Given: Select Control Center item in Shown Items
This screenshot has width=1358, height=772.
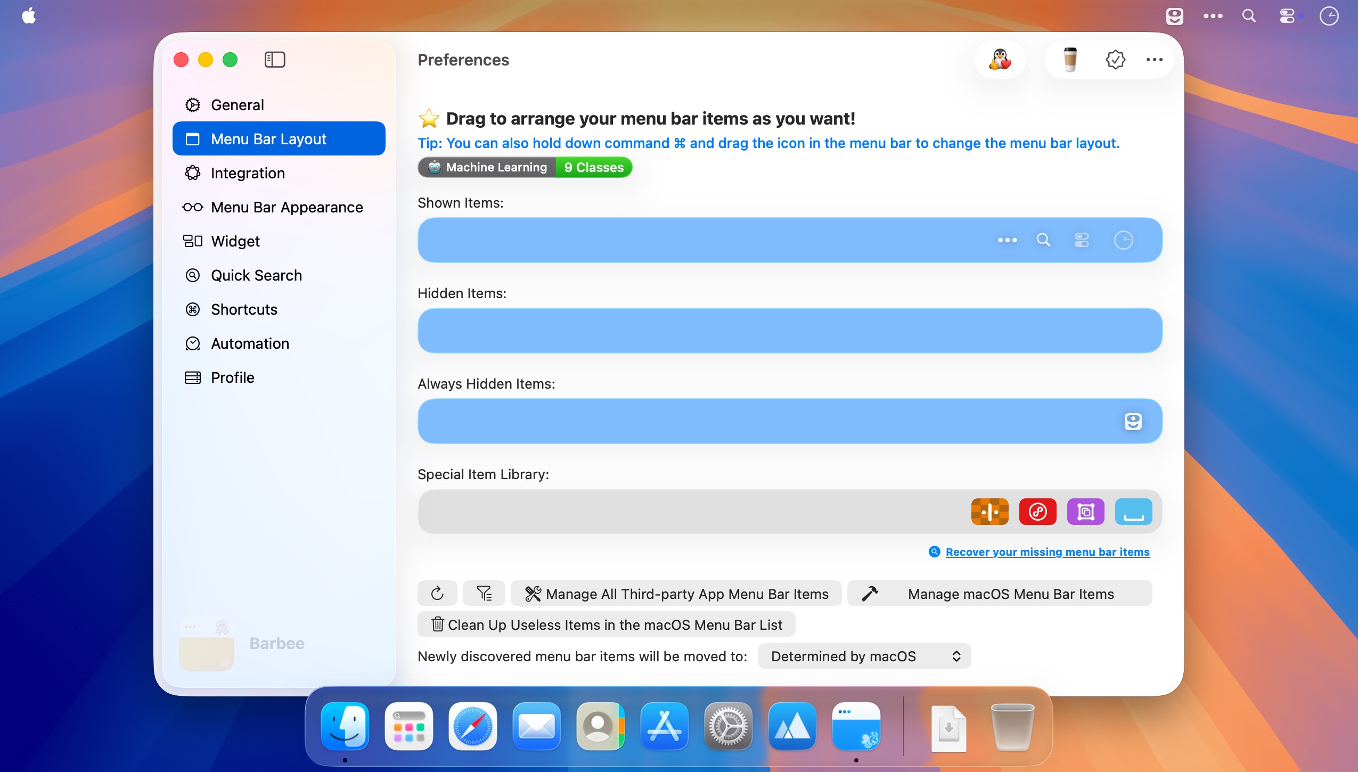Looking at the screenshot, I should coord(1082,240).
